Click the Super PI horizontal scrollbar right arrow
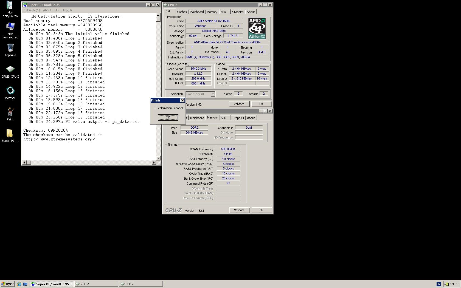 click(x=154, y=163)
